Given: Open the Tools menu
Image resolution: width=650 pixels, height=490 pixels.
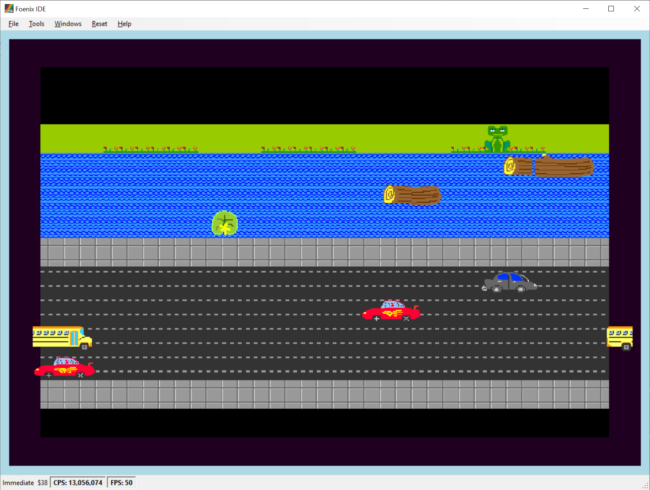Looking at the screenshot, I should point(37,24).
